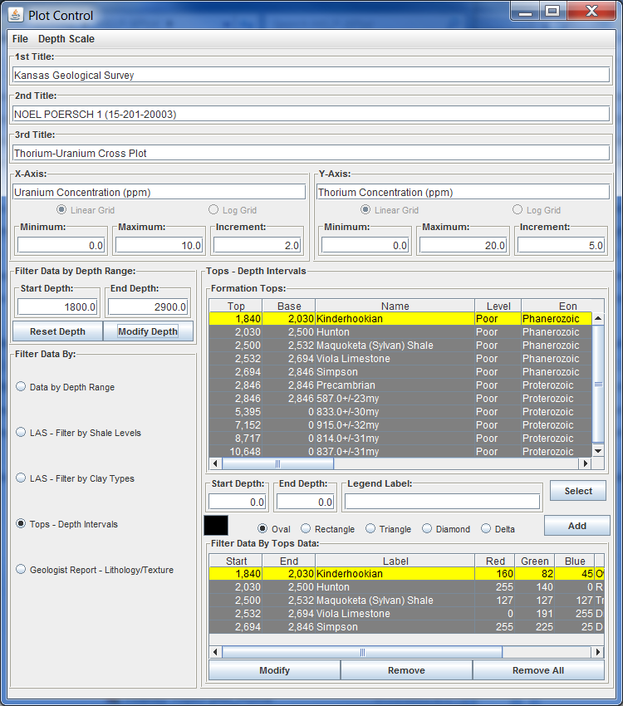
Task: Click the Select button
Action: [578, 491]
